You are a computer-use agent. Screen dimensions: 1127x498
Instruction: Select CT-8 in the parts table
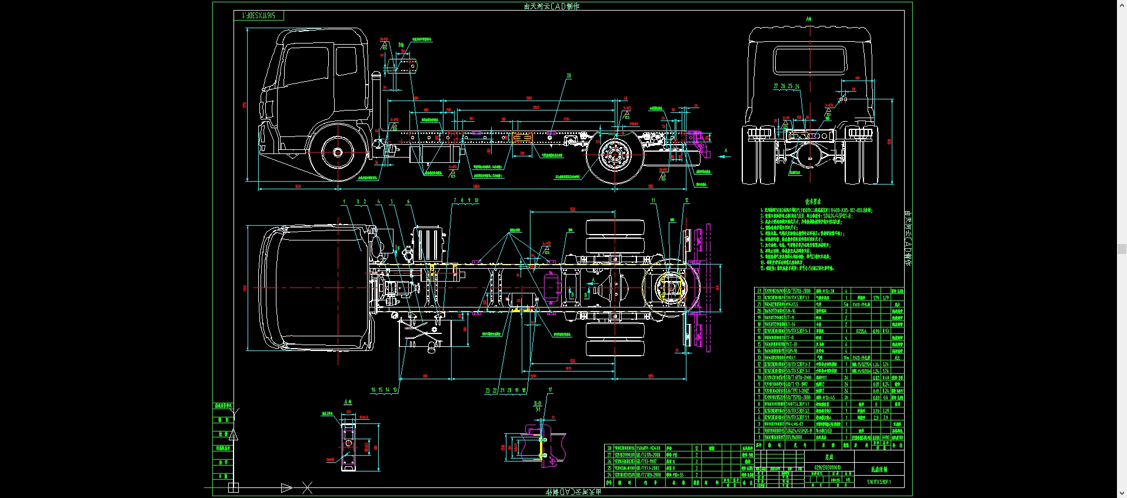pyautogui.click(x=789, y=337)
